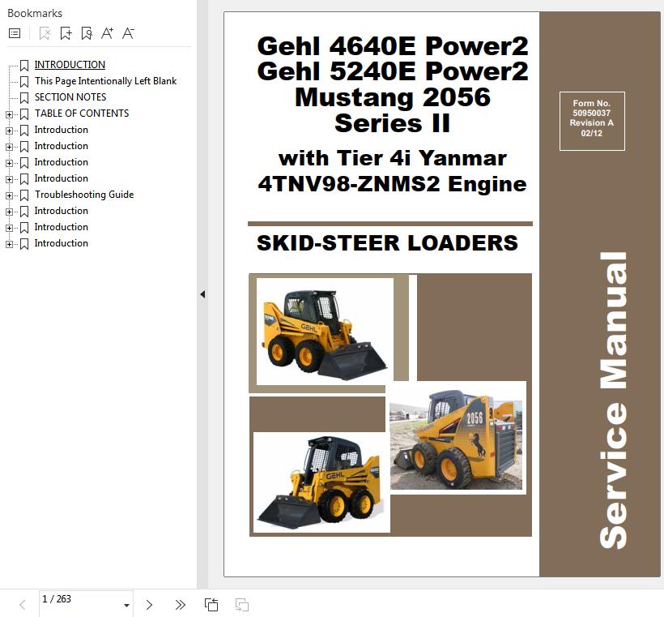Screen dimensions: 664x617
Task: Click the Mustang 2056 title line
Action: [x=393, y=97]
